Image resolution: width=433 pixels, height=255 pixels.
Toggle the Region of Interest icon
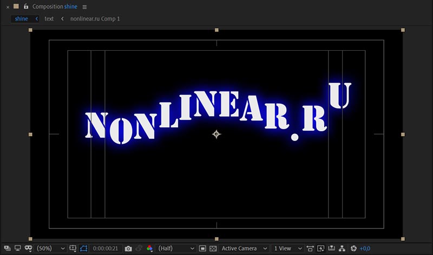click(202, 249)
